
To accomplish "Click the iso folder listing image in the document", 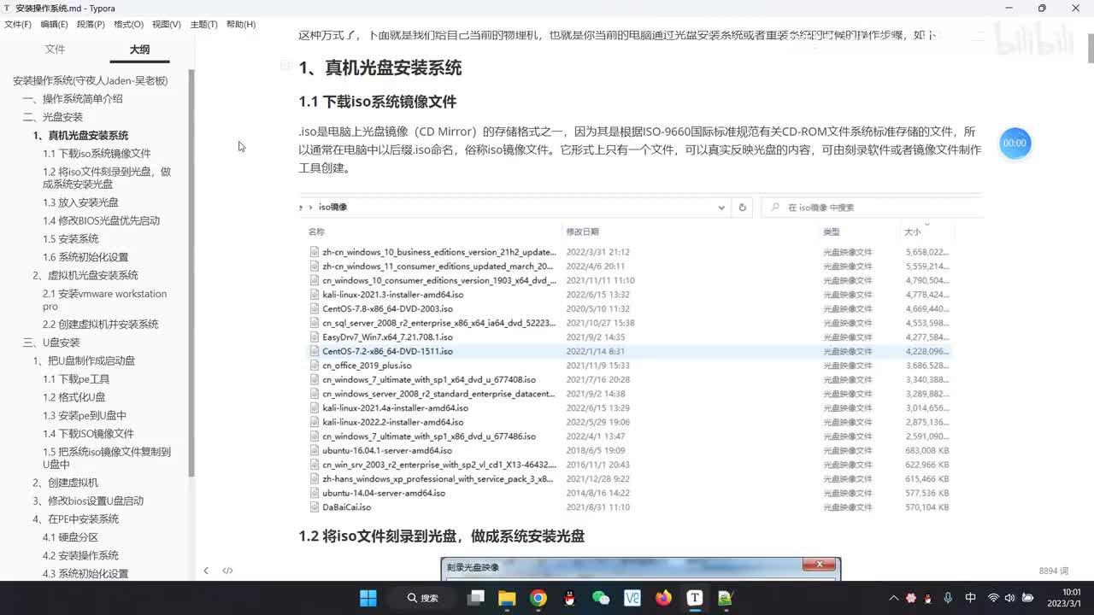I will [641, 356].
